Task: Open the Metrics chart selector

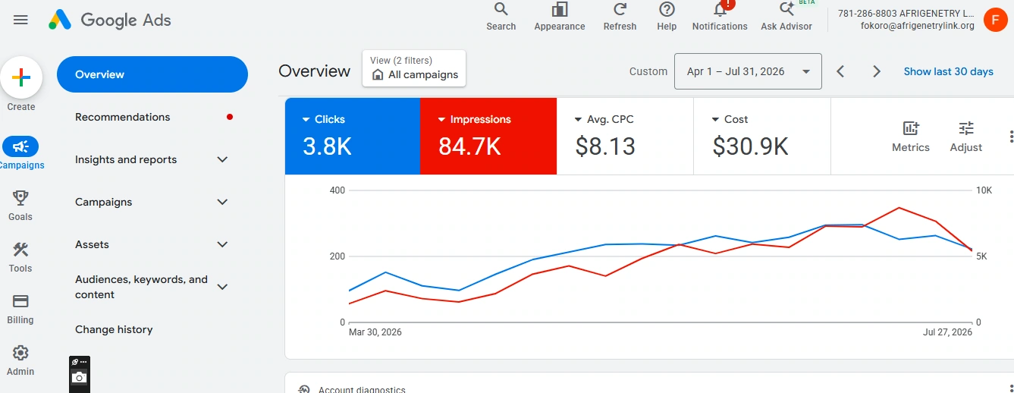Action: point(911,137)
